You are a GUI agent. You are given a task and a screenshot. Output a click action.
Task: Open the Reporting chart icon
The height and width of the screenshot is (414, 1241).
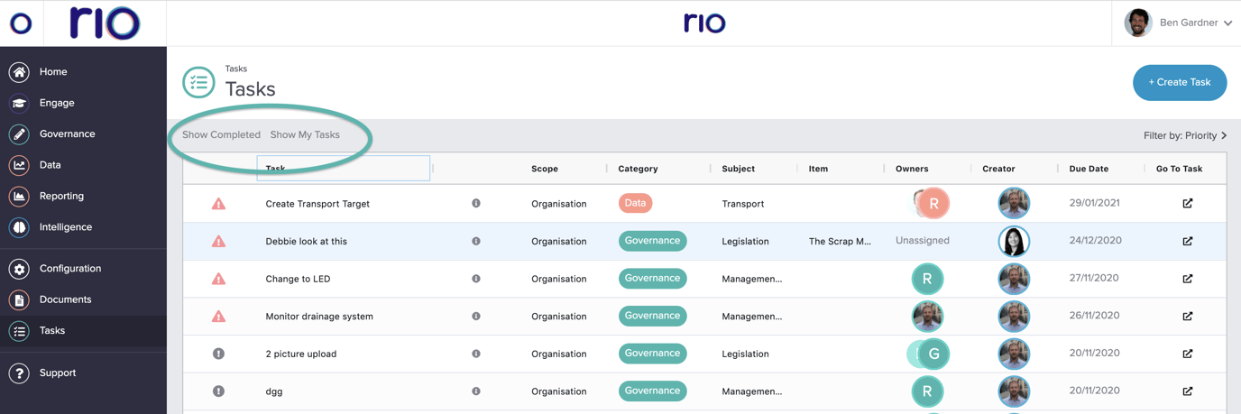[19, 197]
